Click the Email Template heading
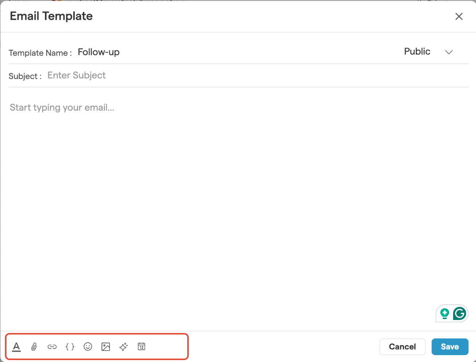The image size is (476, 362). coord(51,16)
